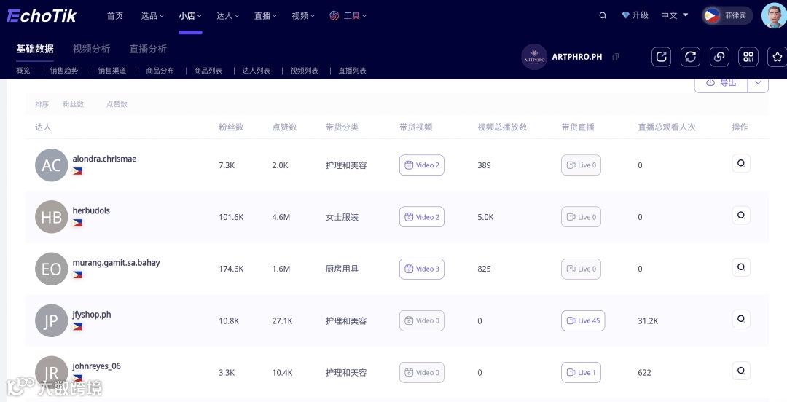Click the AC avatar of alondra.chrismae
This screenshot has width=787, height=402.
tap(51, 165)
